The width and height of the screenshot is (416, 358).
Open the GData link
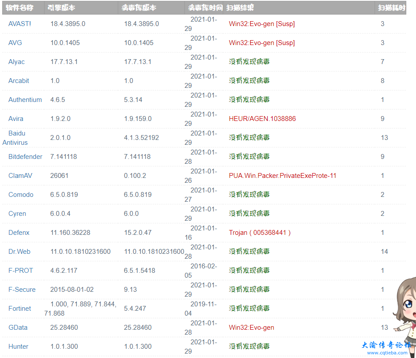(18, 328)
